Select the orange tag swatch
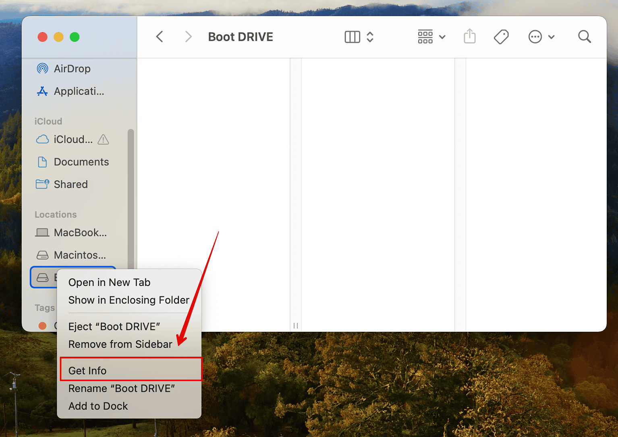 pos(43,326)
